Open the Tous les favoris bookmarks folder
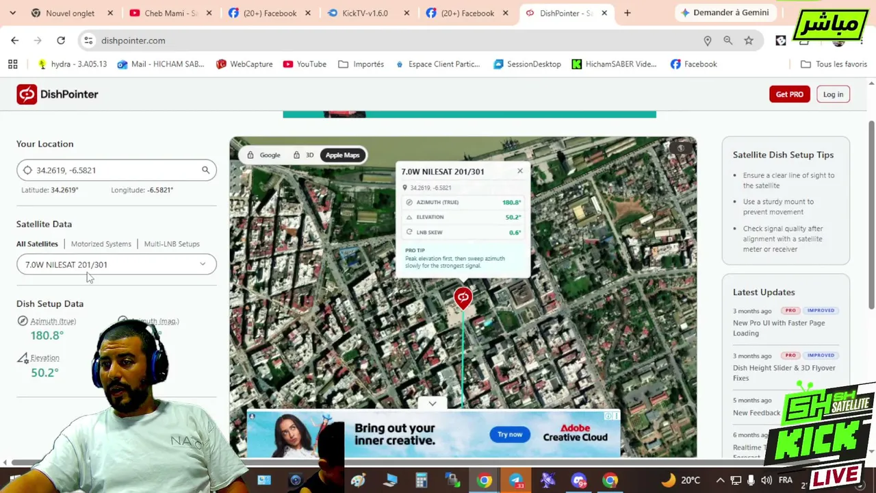This screenshot has width=876, height=493. [x=834, y=64]
